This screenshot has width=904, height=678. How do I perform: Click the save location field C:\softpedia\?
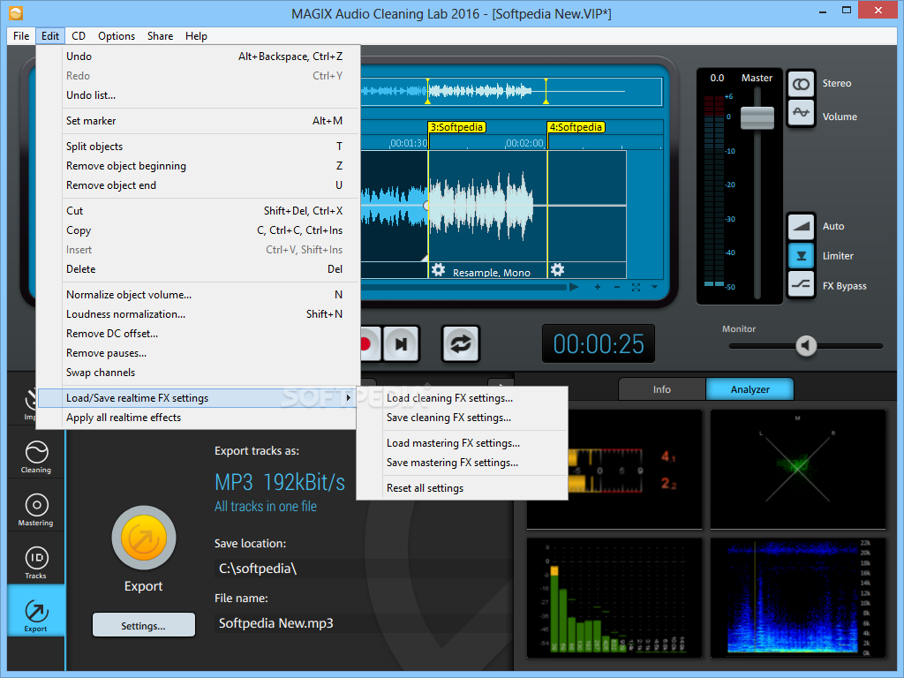coord(363,569)
